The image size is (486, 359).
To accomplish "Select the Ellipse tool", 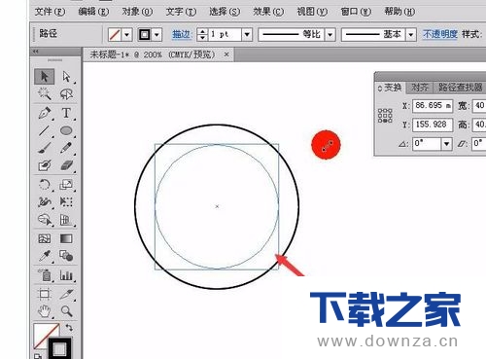I will point(66,130).
